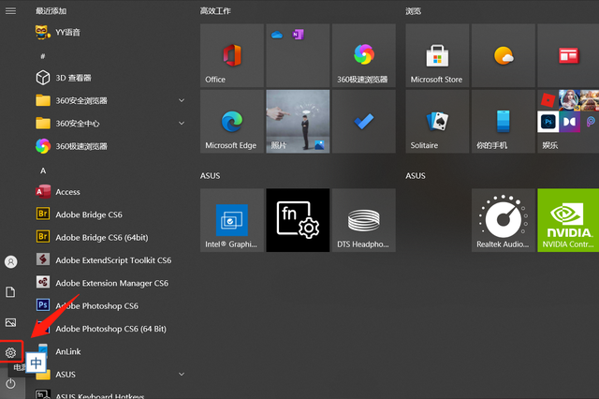Image resolution: width=599 pixels, height=399 pixels.
Task: Open the Settings gear icon
Action: [11, 352]
